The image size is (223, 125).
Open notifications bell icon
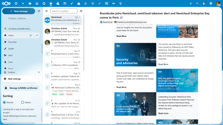click(204, 3)
